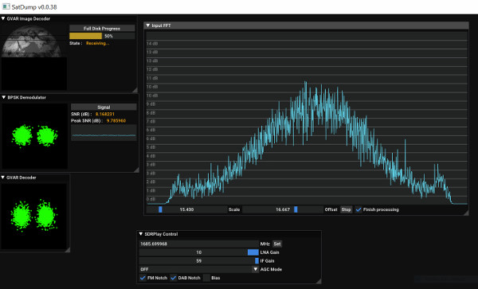Click the FFT Offset slider
The height and width of the screenshot is (289, 478).
pyautogui.click(x=283, y=209)
